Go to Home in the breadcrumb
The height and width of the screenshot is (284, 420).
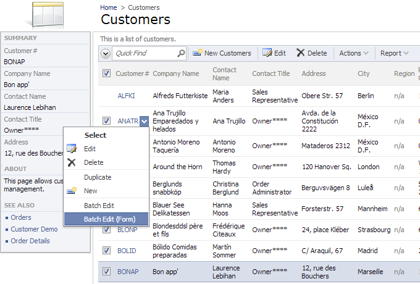click(109, 7)
